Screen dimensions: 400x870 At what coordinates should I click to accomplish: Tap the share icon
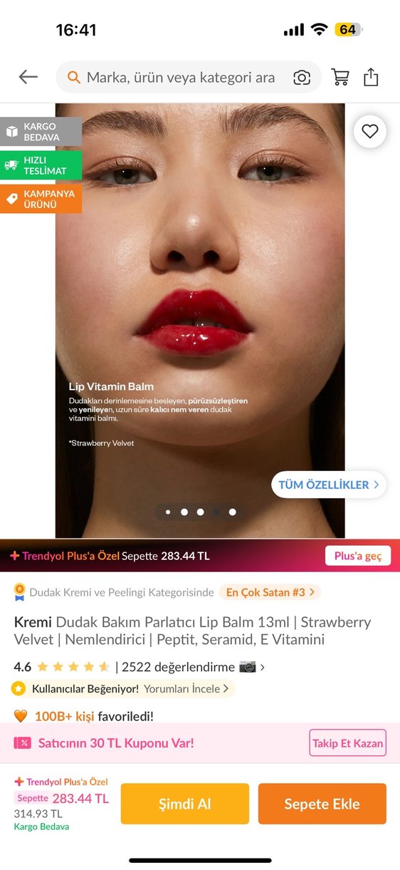click(371, 77)
